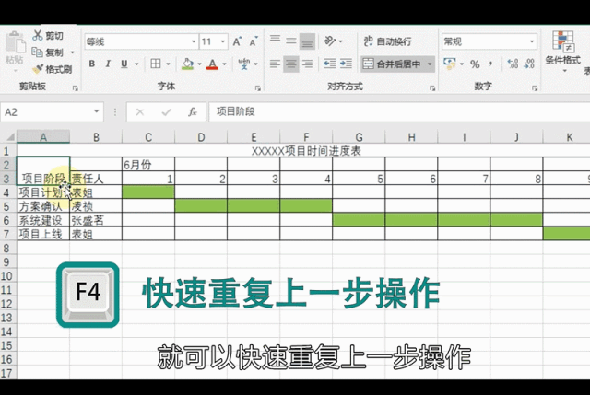Screen dimensions: 590x395
Task: Open the Alignment (对齐方式) dialog launcher
Action: pyautogui.click(x=432, y=88)
